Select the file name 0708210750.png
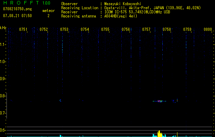The image size is (215, 137). (x=17, y=9)
